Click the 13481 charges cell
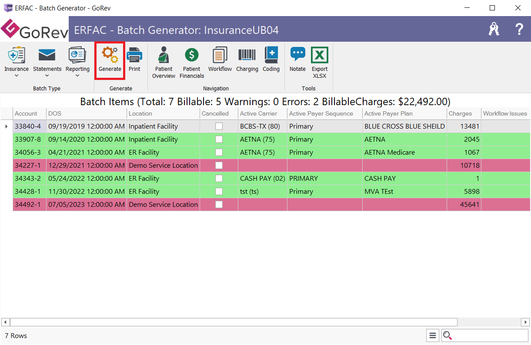The image size is (531, 345). [464, 126]
